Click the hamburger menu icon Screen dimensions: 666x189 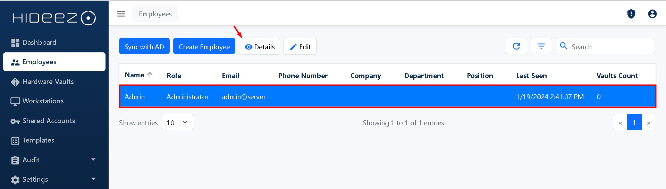tap(121, 14)
